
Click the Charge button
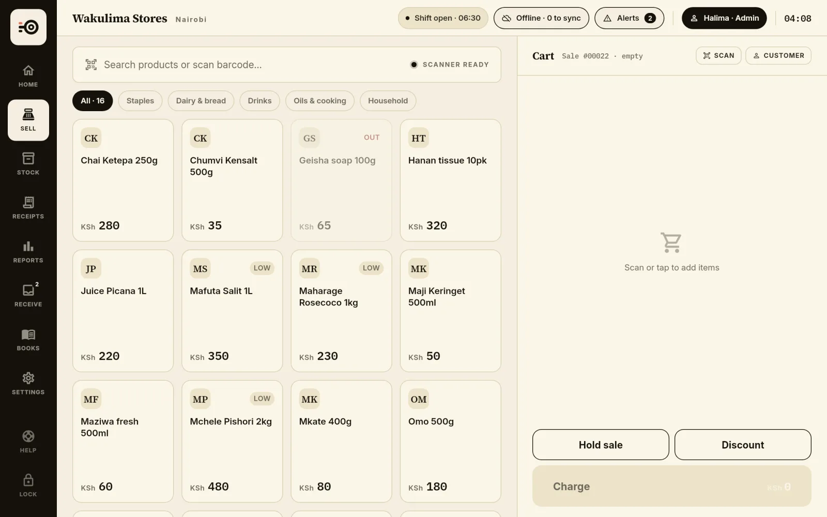coord(672,486)
